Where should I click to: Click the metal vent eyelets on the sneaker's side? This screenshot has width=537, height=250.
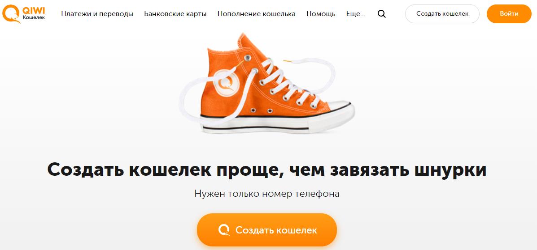click(x=261, y=110)
